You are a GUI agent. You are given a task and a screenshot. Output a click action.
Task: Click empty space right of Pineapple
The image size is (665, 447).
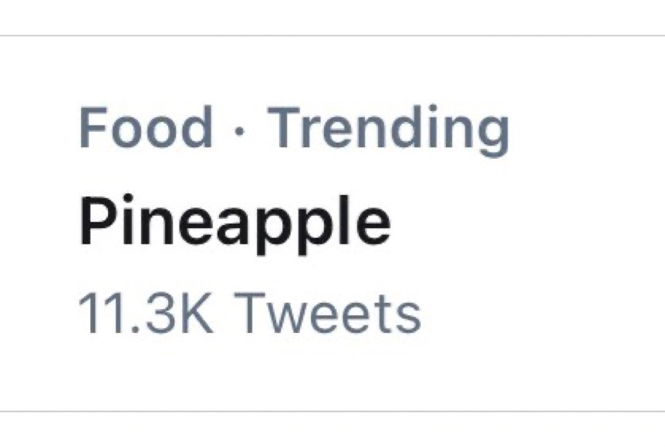[525, 223]
